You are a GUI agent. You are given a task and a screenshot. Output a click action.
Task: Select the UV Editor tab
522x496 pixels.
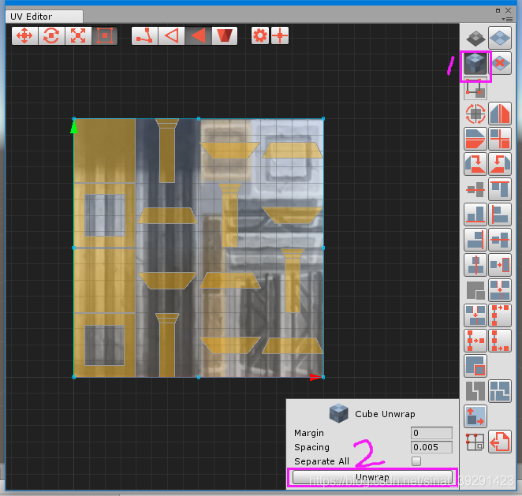[44, 17]
